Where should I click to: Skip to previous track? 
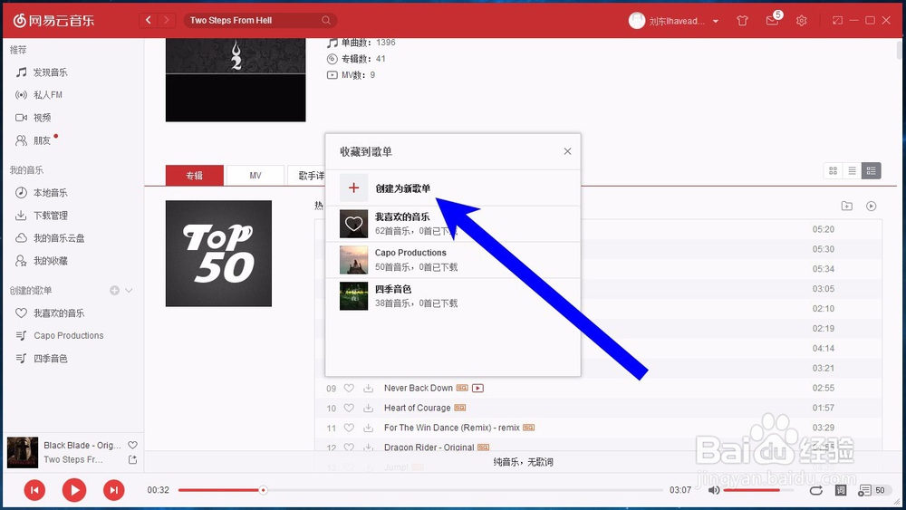coord(34,490)
